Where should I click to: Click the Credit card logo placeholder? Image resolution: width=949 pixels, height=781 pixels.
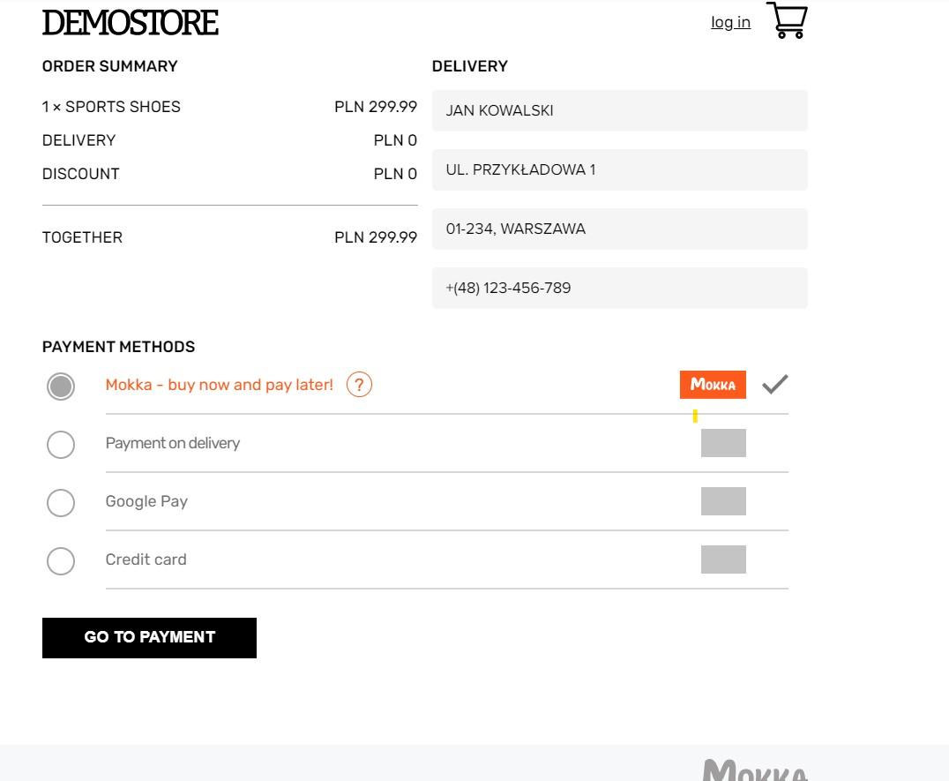click(x=723, y=559)
